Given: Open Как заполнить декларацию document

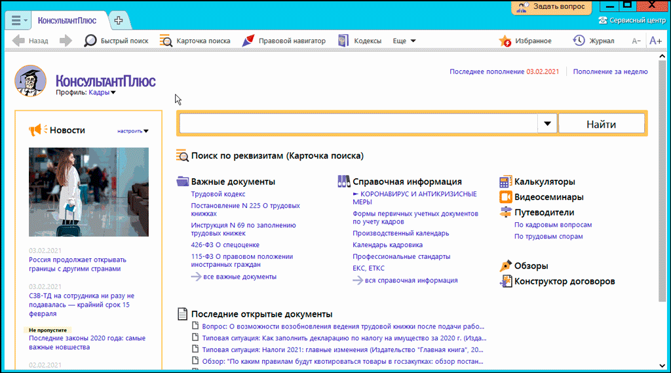Looking at the screenshot, I should point(345,338).
